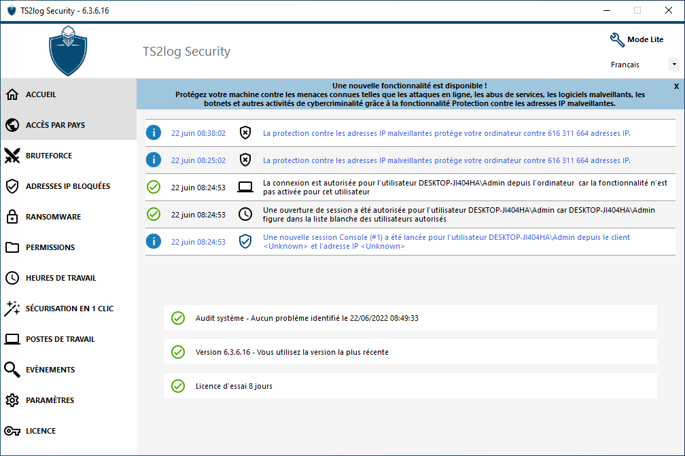Click the green check of the ouverture de session event
The image size is (685, 456).
(x=154, y=214)
